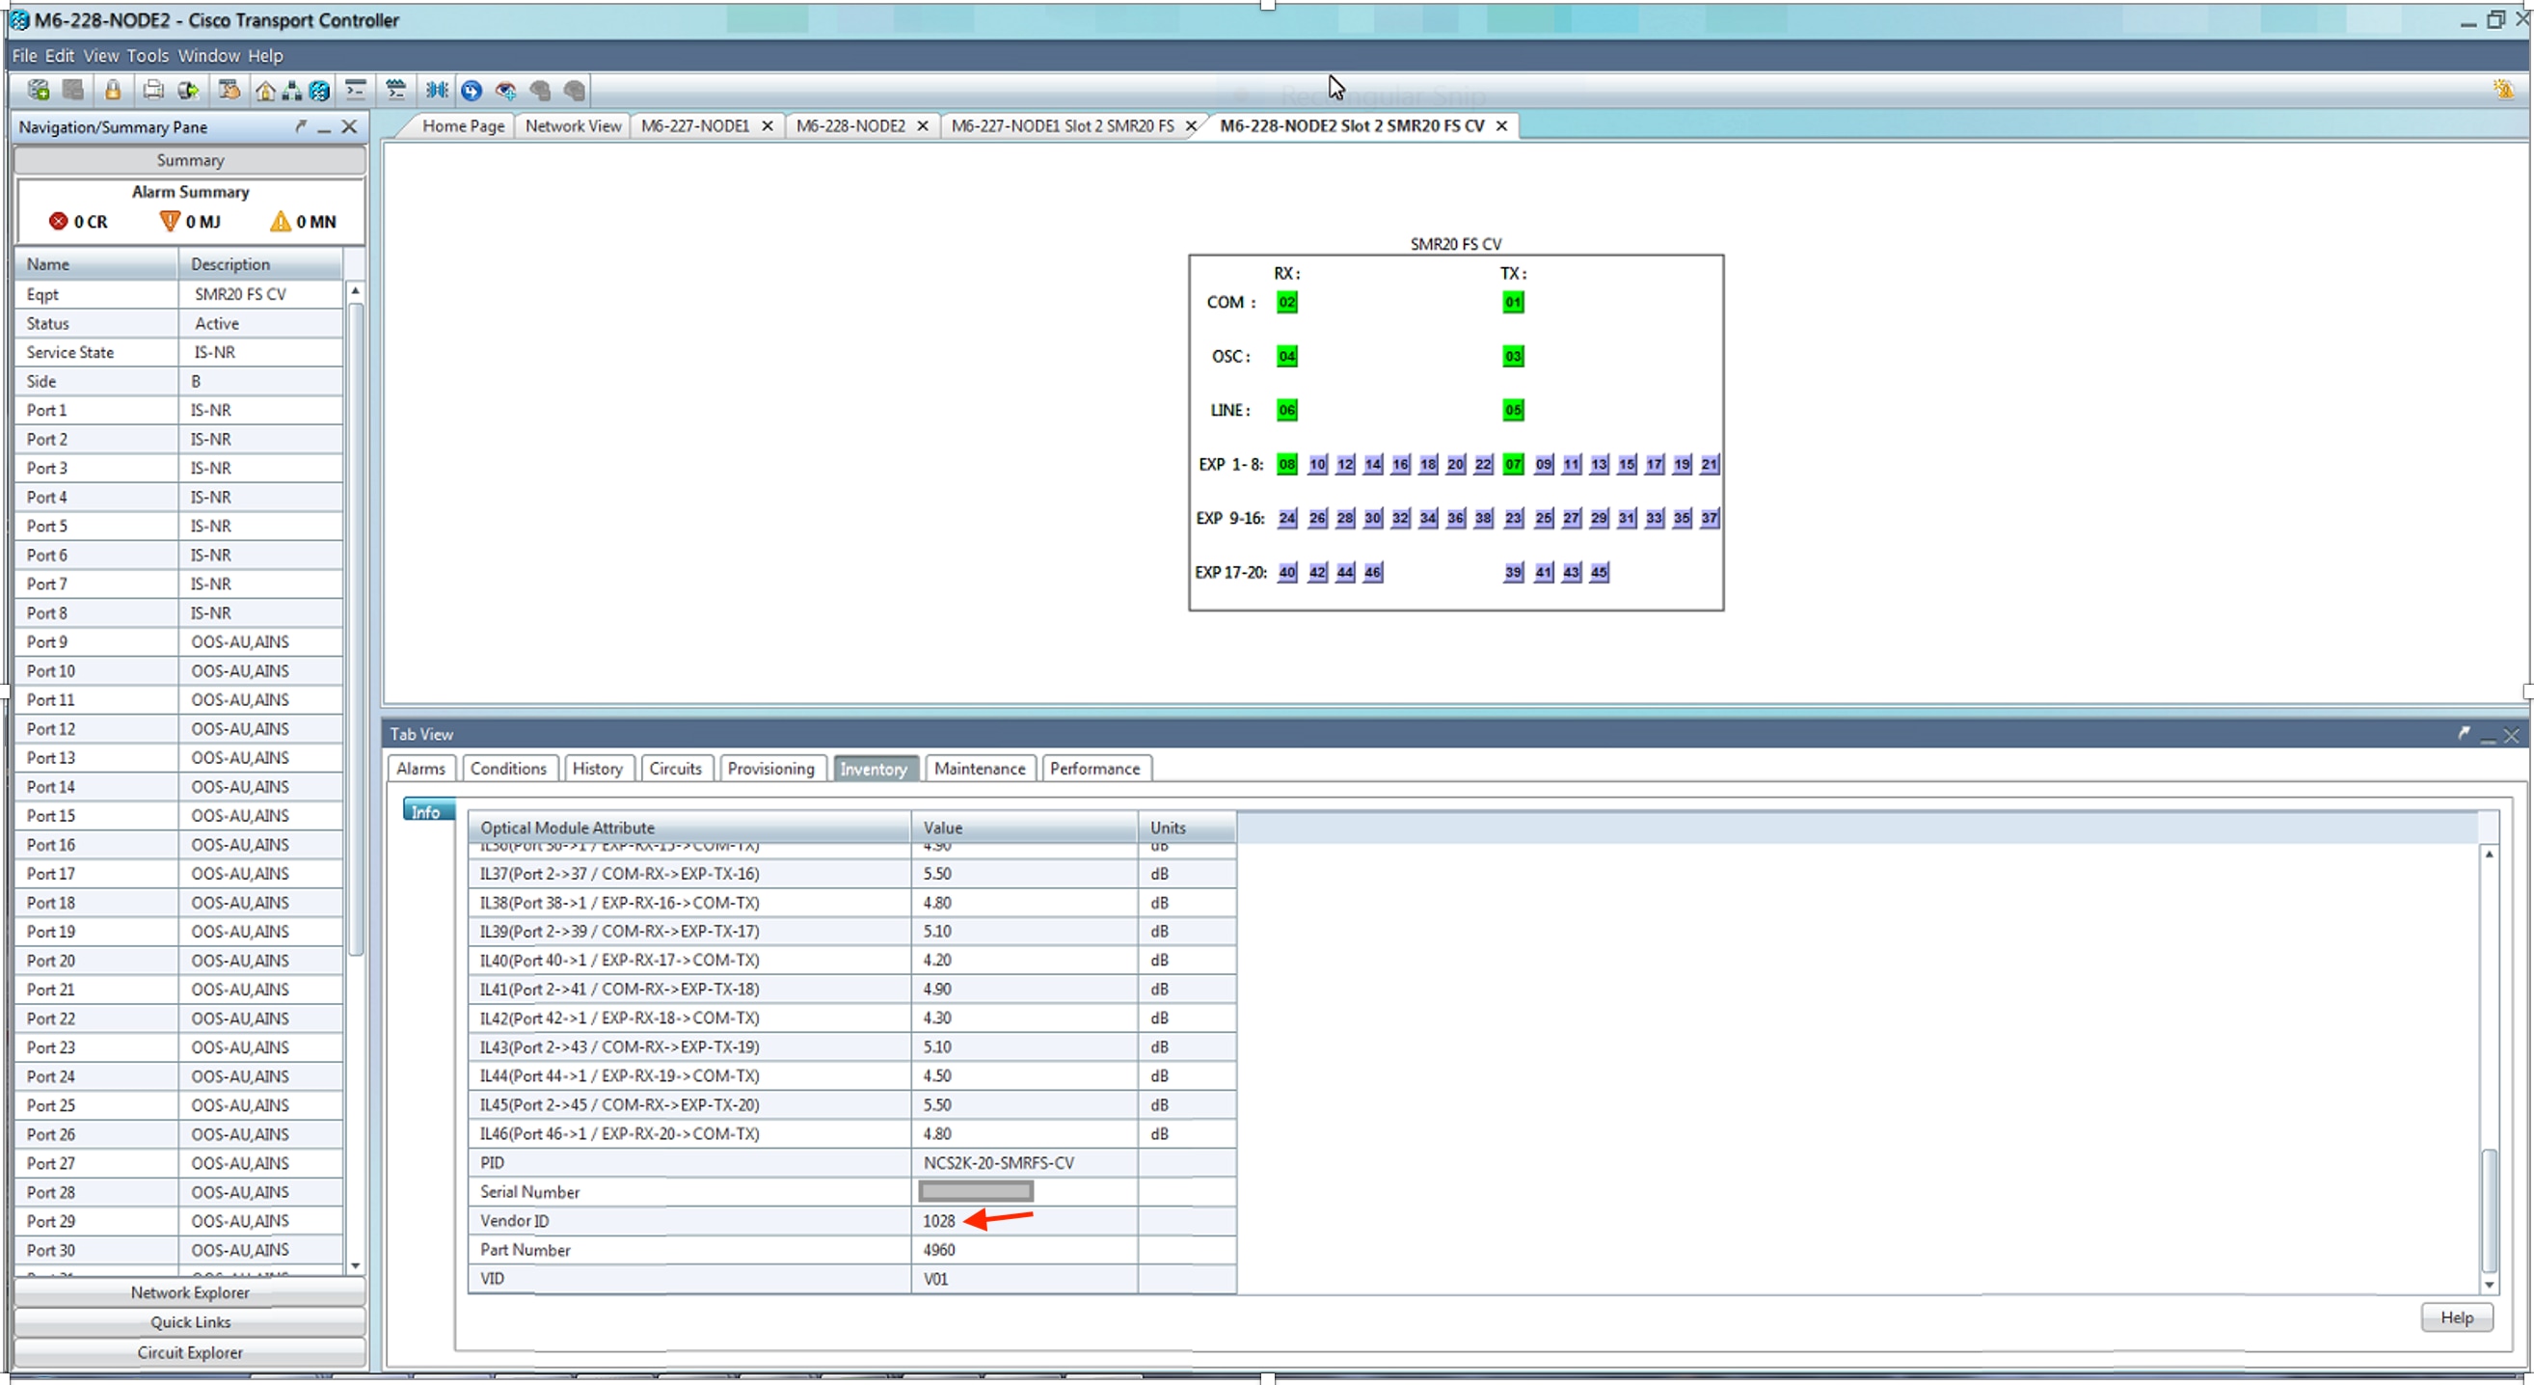Viewport: 2534px width, 1385px height.
Task: Select COM RX port 02
Action: click(1286, 302)
